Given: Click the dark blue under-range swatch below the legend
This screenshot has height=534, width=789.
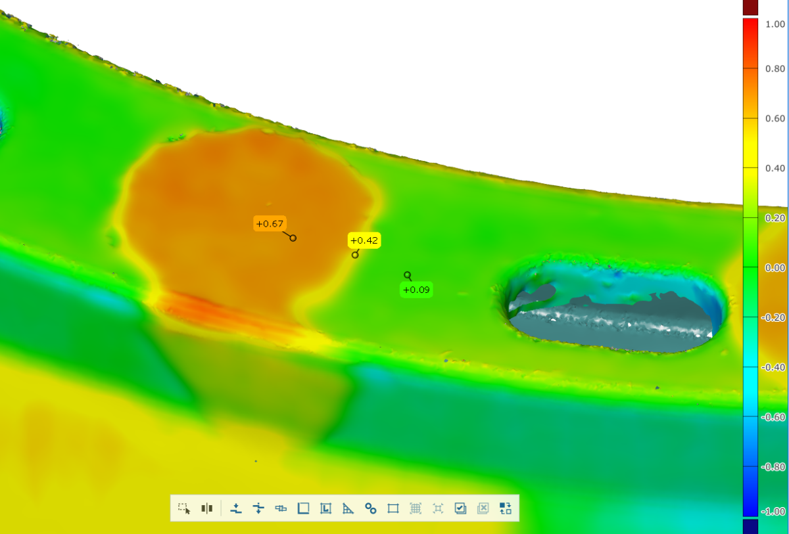Looking at the screenshot, I should [750, 526].
